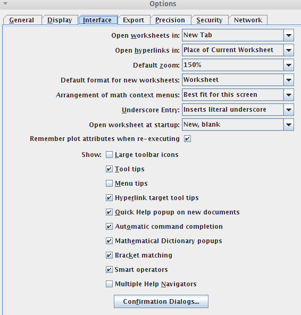The height and width of the screenshot is (315, 301).
Task: Go to the Precision tab
Action: [x=171, y=20]
